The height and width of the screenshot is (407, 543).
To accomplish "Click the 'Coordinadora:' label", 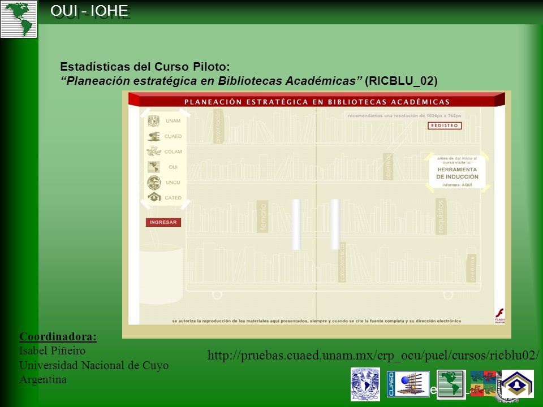I will (58, 336).
